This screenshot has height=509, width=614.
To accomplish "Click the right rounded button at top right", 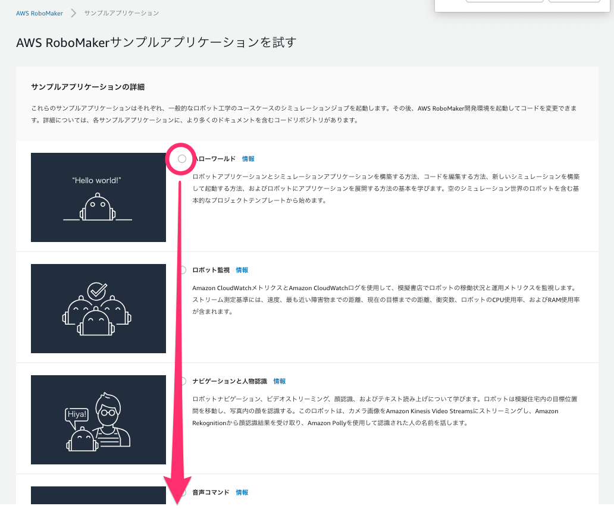I will (x=574, y=1).
